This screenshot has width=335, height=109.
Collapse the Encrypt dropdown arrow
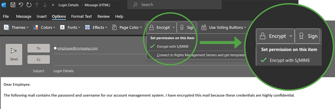tap(174, 27)
